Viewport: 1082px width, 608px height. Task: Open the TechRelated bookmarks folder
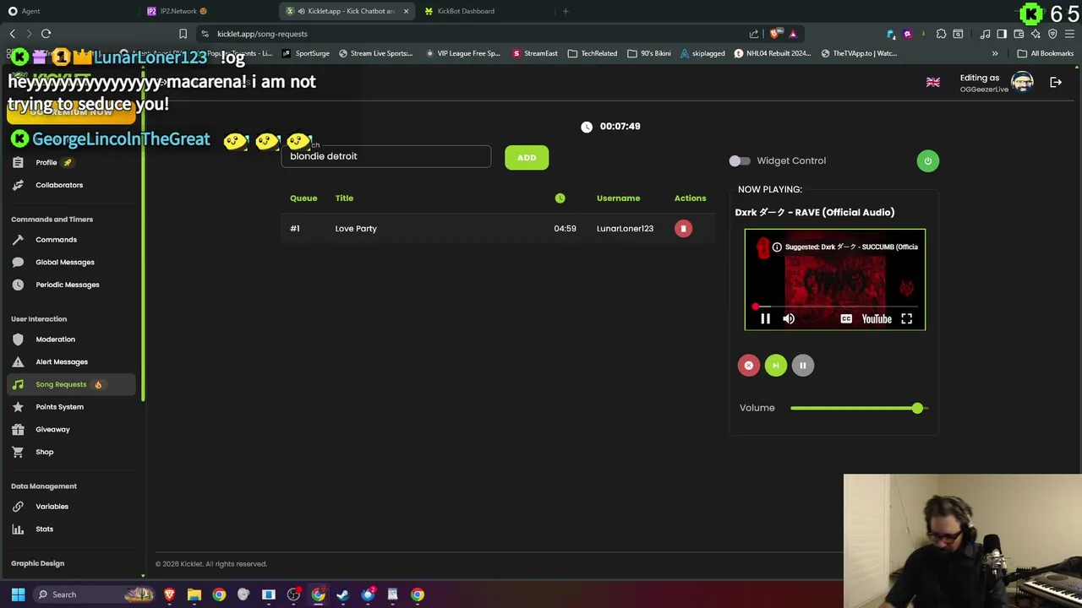pyautogui.click(x=593, y=53)
